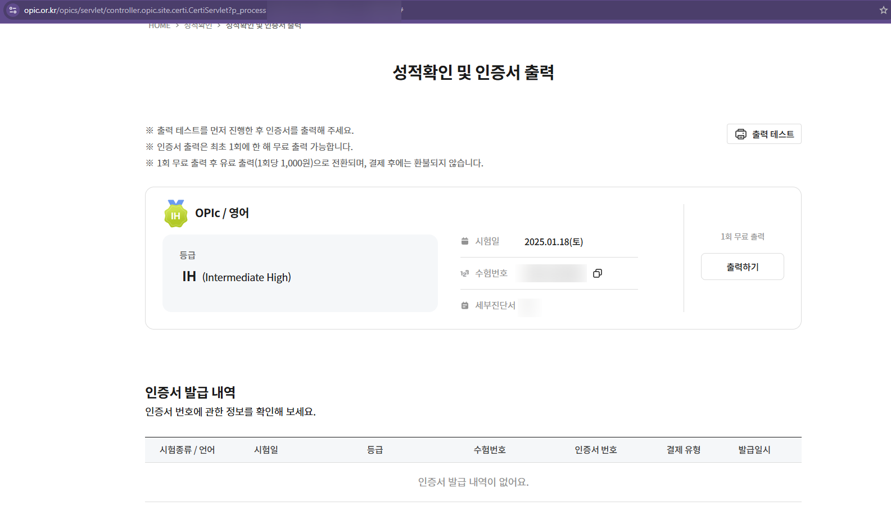
Task: Click the site info icon in address bar
Action: 13,10
